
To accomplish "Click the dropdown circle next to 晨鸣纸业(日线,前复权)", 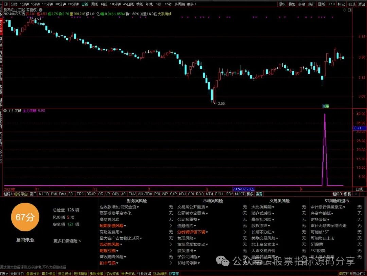I will pyautogui.click(x=41, y=10).
